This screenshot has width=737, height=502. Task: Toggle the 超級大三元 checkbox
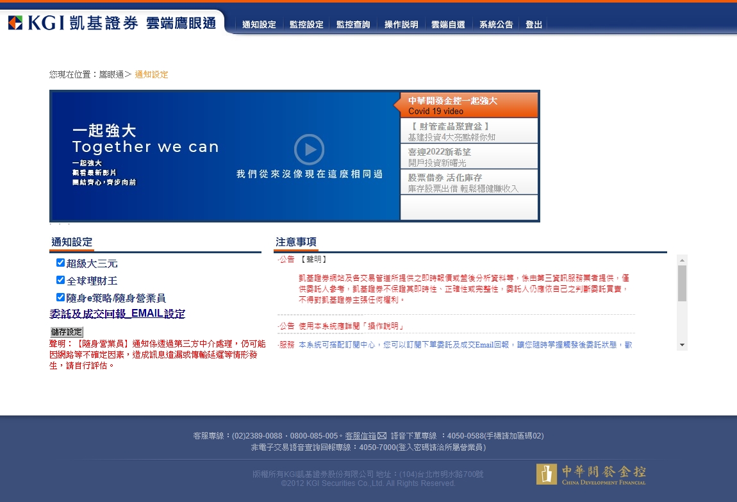click(x=60, y=263)
